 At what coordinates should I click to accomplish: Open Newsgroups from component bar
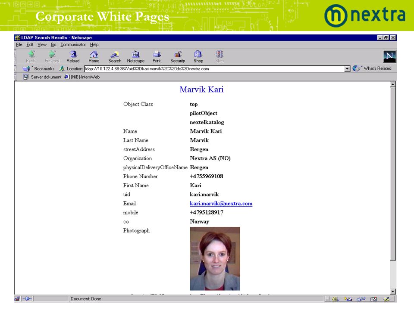tap(361, 299)
